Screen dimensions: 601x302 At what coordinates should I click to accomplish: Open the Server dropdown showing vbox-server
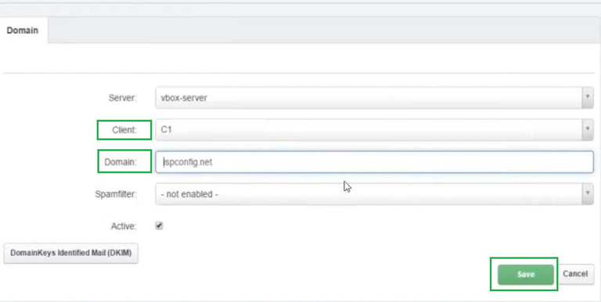click(374, 98)
